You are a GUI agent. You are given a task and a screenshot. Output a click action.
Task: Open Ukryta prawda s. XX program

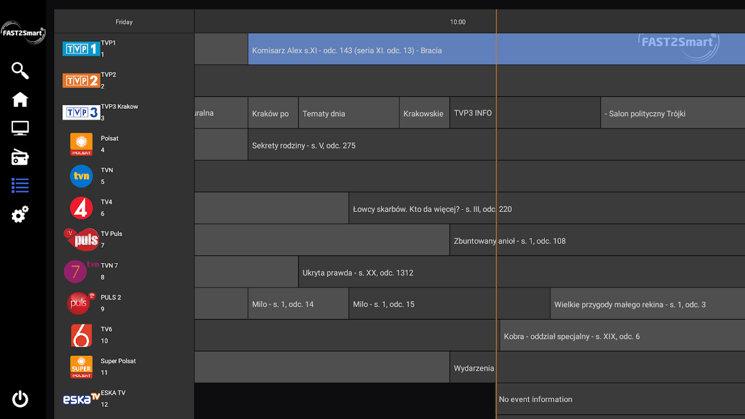(521, 272)
